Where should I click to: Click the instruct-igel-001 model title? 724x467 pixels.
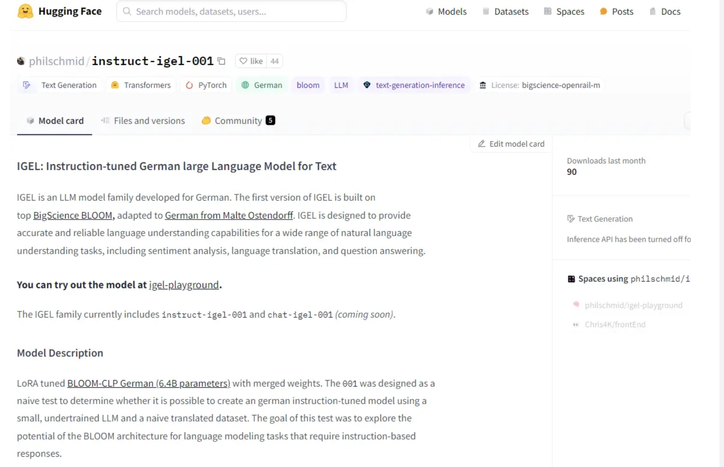[153, 61]
